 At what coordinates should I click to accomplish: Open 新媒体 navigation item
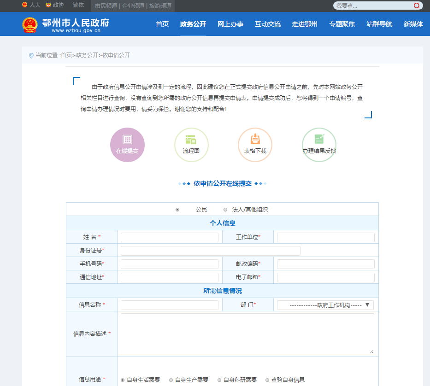click(413, 24)
